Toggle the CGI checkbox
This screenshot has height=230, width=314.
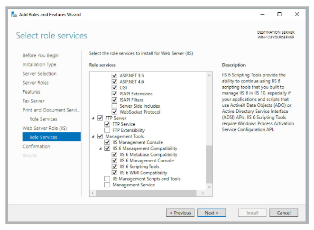coord(114,88)
